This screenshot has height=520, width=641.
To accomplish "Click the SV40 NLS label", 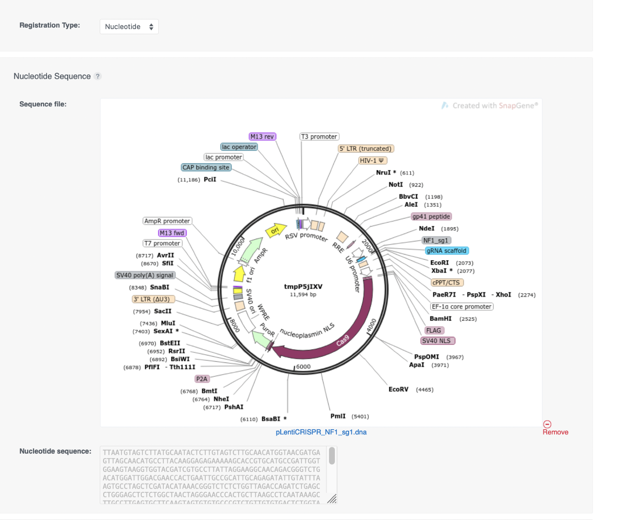I will [438, 341].
